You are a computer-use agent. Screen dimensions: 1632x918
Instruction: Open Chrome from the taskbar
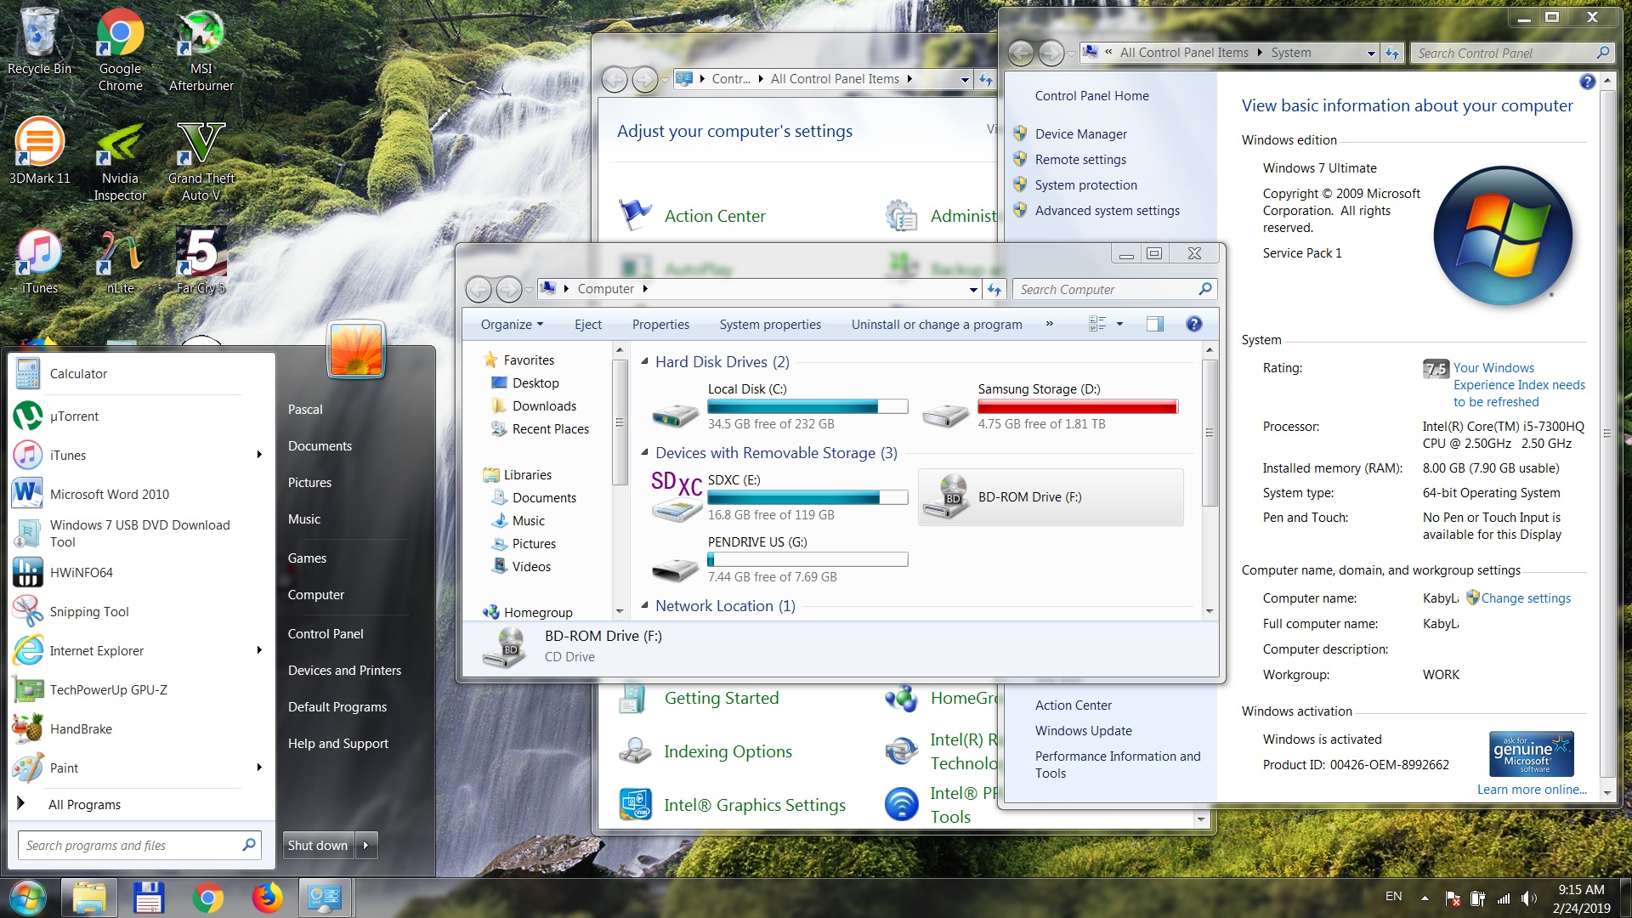click(207, 898)
